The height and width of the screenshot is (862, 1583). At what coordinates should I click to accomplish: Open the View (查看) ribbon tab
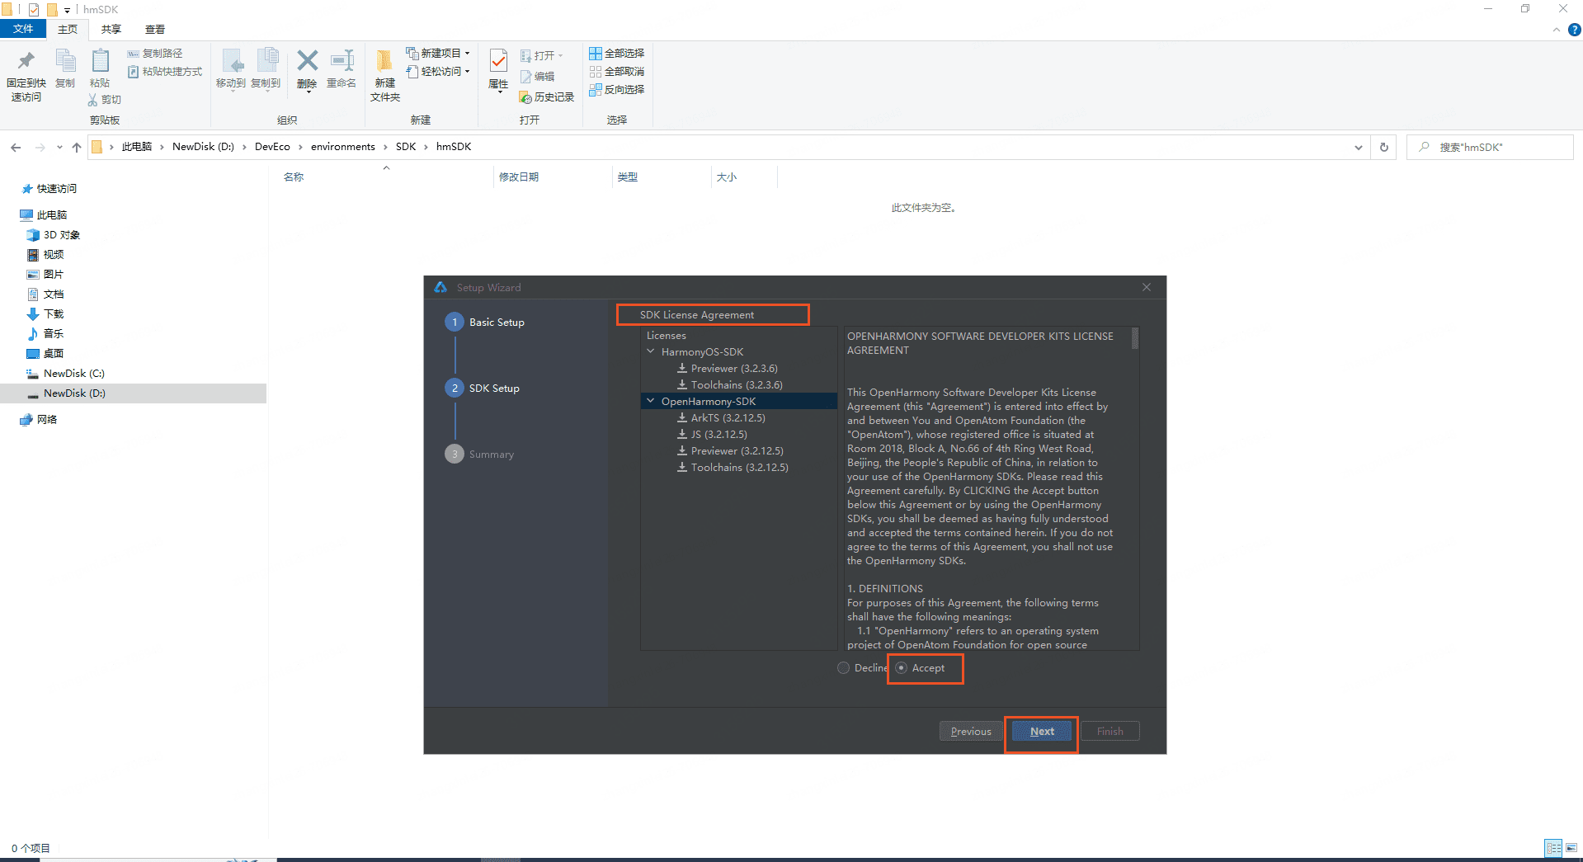(155, 30)
